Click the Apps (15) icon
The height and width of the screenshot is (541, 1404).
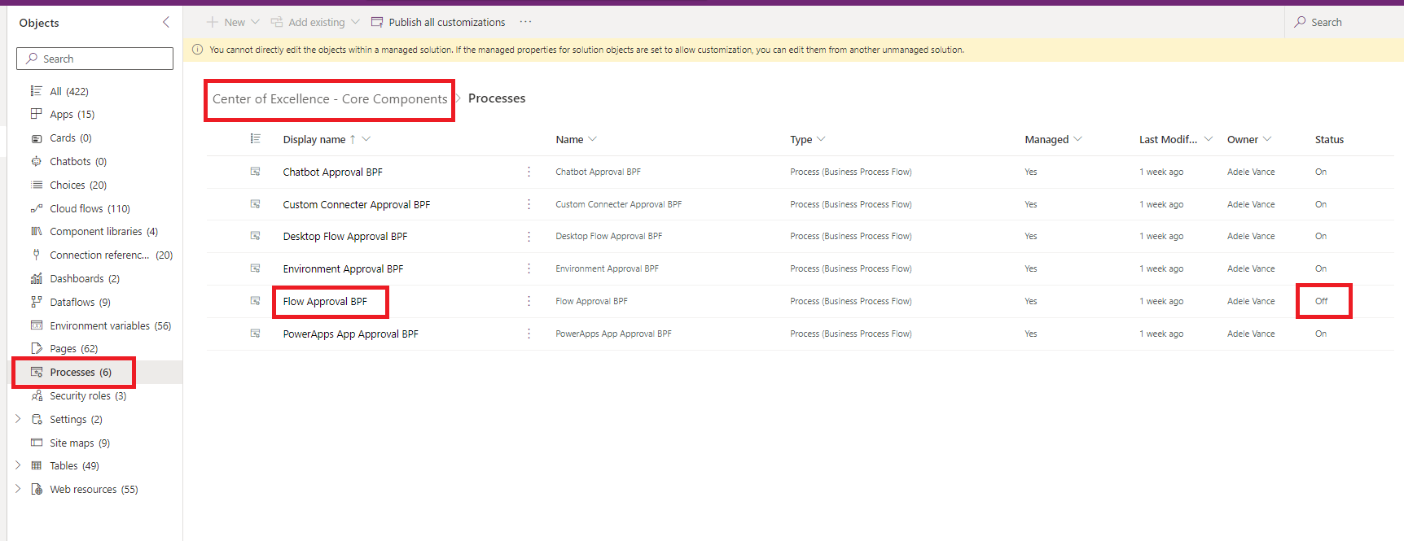[36, 114]
